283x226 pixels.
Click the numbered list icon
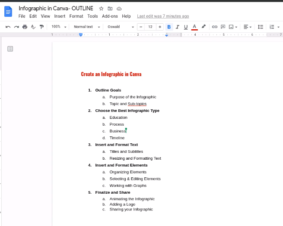click(x=272, y=27)
